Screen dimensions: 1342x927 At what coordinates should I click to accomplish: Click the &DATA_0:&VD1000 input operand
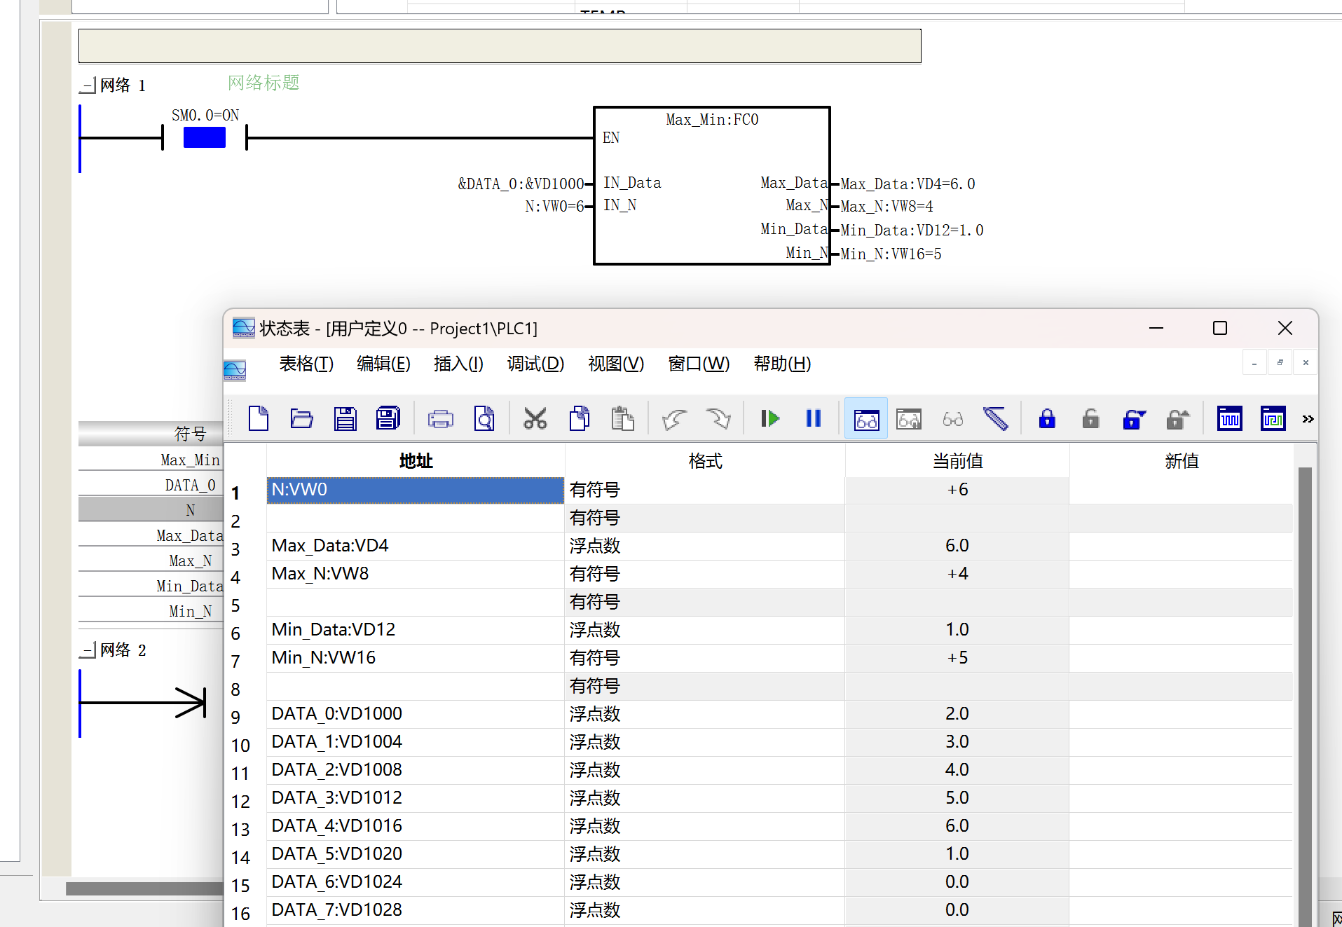pyautogui.click(x=521, y=184)
